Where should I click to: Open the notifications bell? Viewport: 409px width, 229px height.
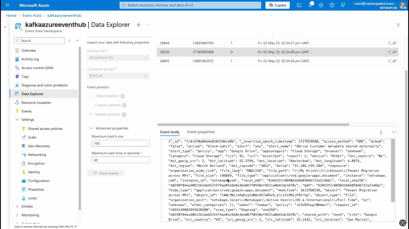tap(310, 5)
